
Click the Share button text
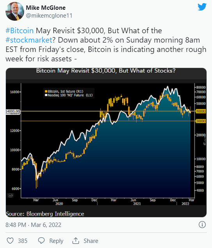(91, 241)
